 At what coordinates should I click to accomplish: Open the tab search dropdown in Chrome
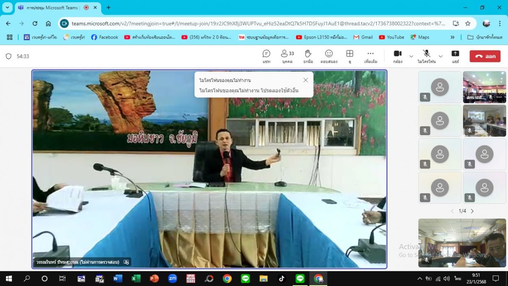8,8
